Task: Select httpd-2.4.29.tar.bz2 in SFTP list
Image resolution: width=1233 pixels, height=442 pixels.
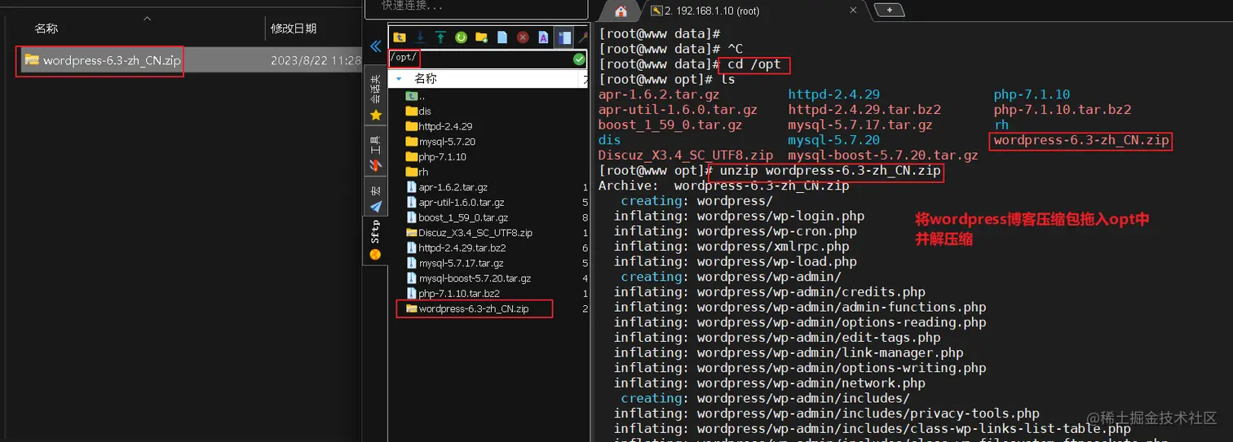Action: click(456, 247)
